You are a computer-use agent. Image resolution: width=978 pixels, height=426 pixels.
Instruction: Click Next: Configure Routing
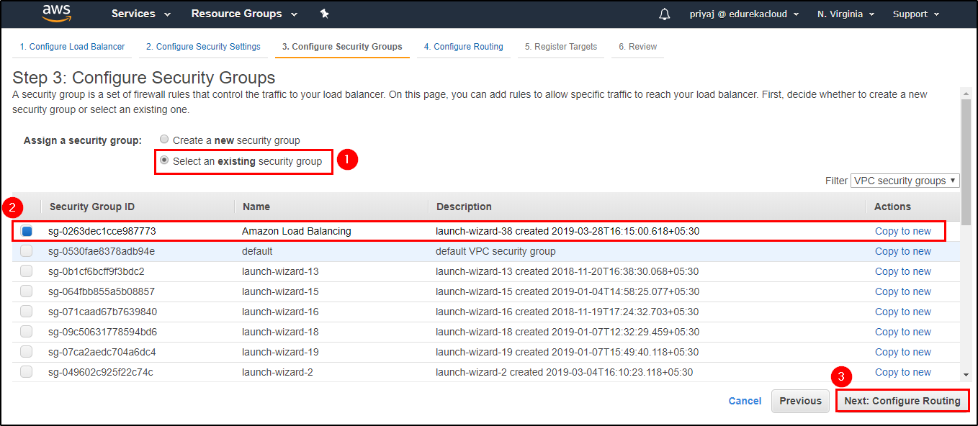(902, 401)
